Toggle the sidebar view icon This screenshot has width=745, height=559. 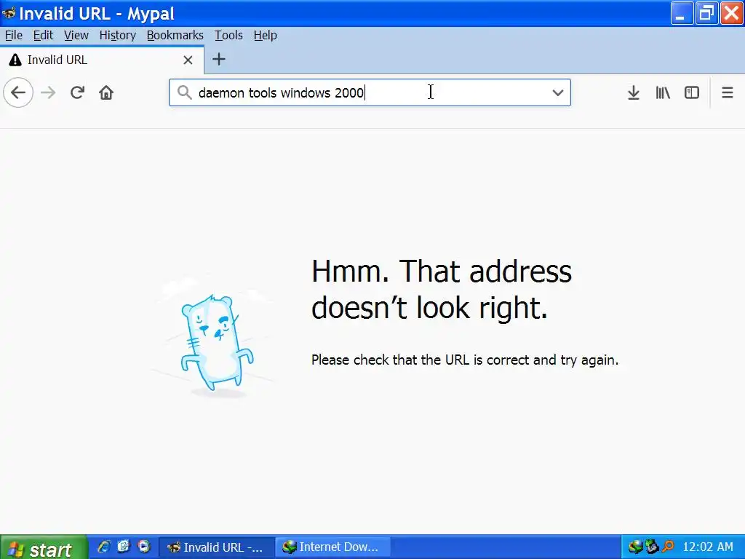click(692, 92)
